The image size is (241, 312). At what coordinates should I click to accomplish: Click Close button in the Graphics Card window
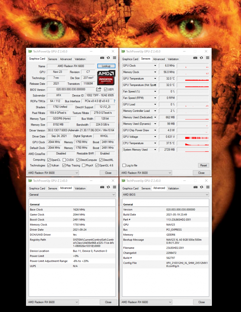pos(108,173)
